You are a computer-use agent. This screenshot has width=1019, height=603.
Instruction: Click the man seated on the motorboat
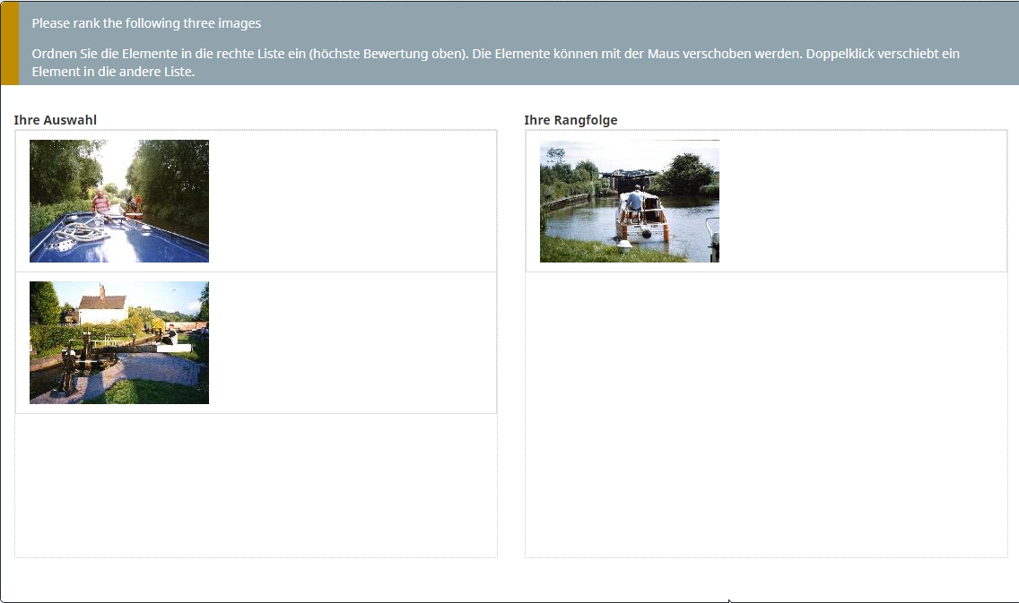tap(636, 201)
